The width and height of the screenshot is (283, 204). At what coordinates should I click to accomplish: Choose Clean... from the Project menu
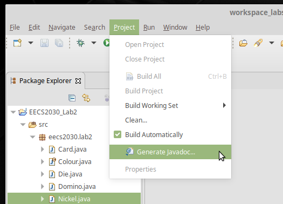pyautogui.click(x=170, y=120)
